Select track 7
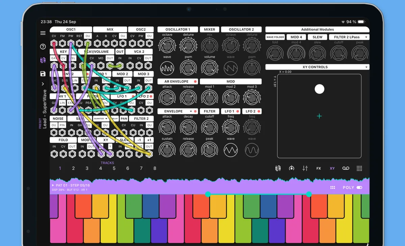Viewport: 405px width, 246px height. [141, 168]
